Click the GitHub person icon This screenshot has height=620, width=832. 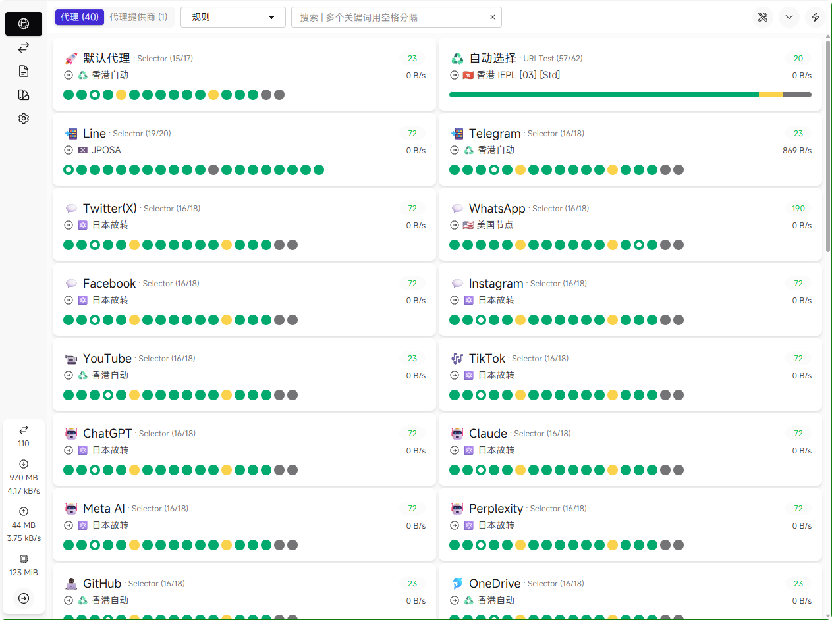tap(71, 583)
